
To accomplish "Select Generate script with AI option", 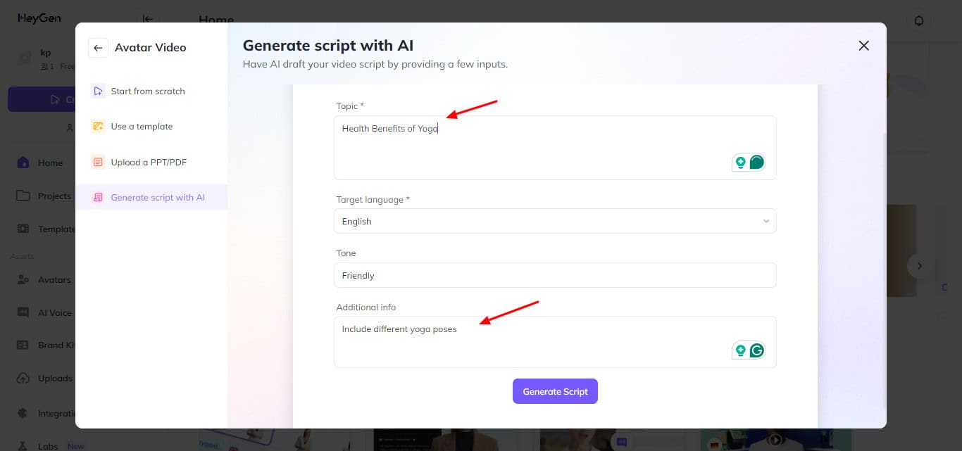I will (157, 198).
